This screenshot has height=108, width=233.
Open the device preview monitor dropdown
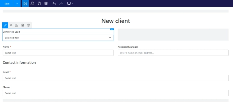pos(70,3)
